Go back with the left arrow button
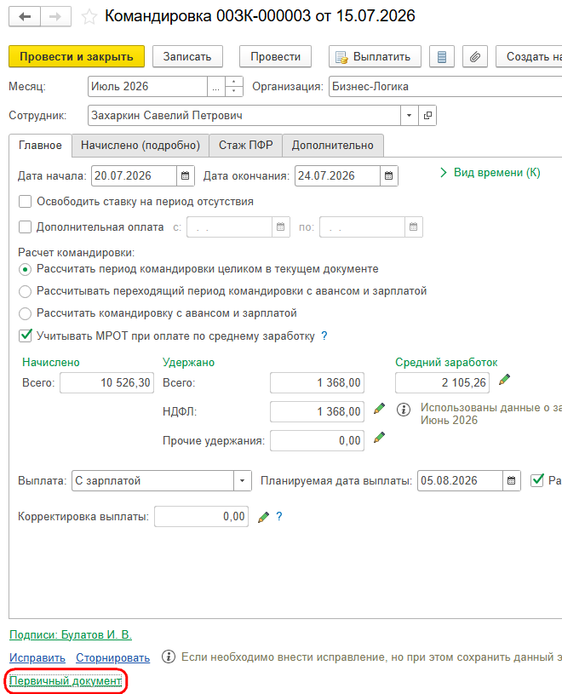 [x=25, y=17]
